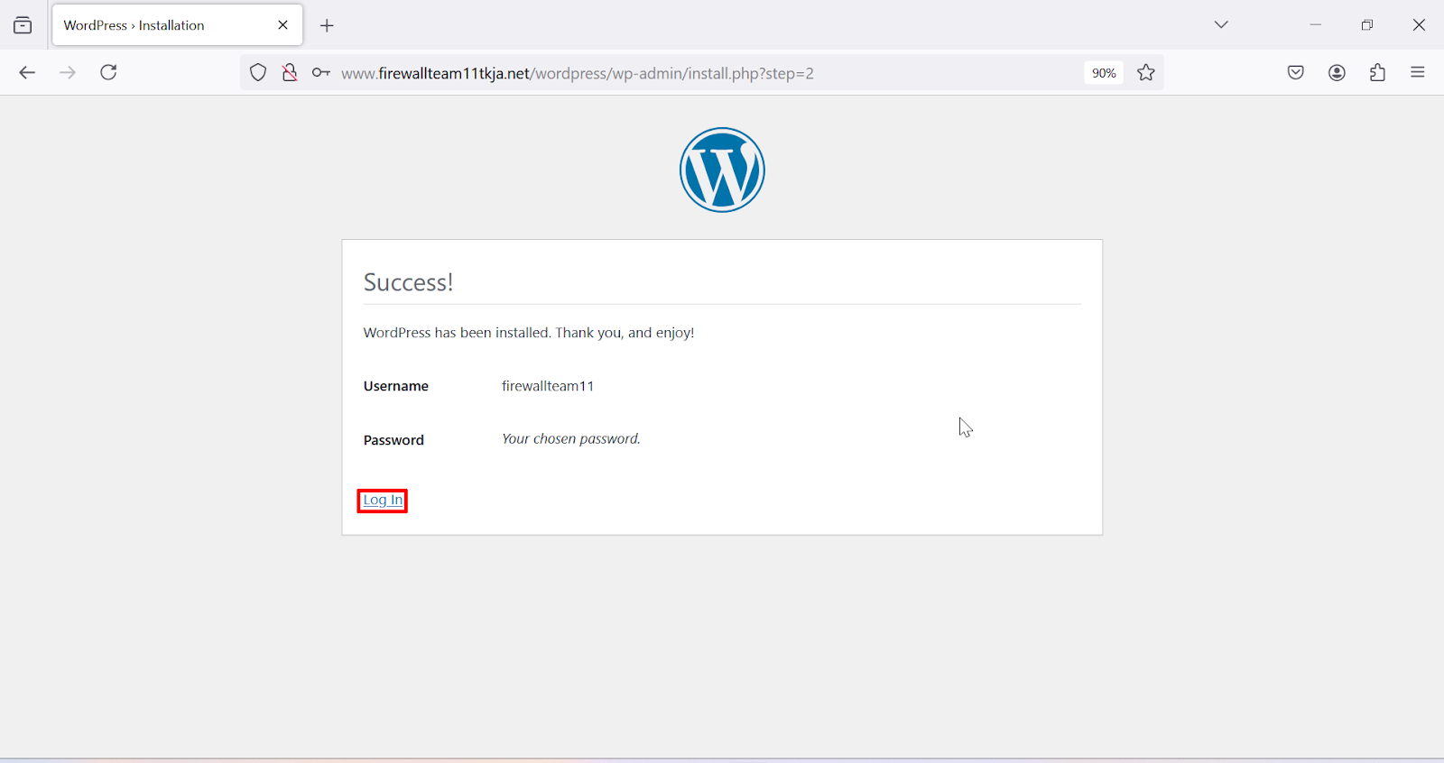Click the Log In link

tap(383, 501)
